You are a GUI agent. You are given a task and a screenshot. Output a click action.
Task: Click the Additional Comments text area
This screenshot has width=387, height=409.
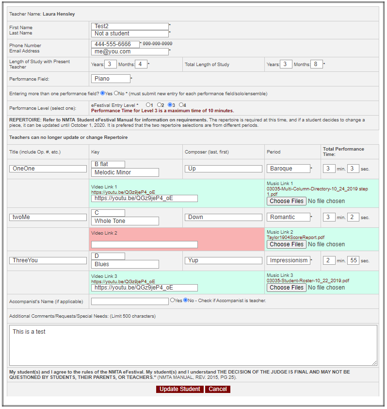[x=193, y=345]
